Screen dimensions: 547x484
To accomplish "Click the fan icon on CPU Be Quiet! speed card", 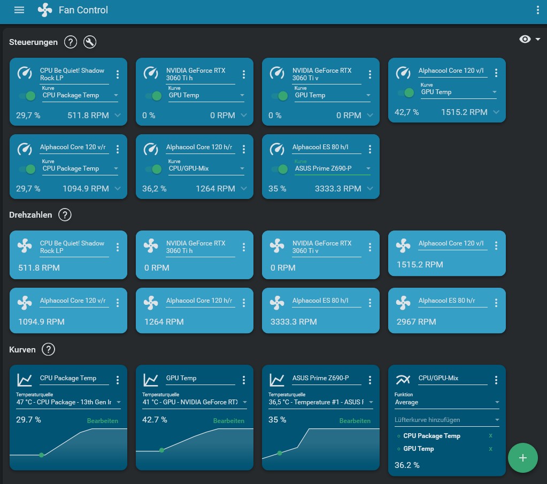I will (x=25, y=245).
